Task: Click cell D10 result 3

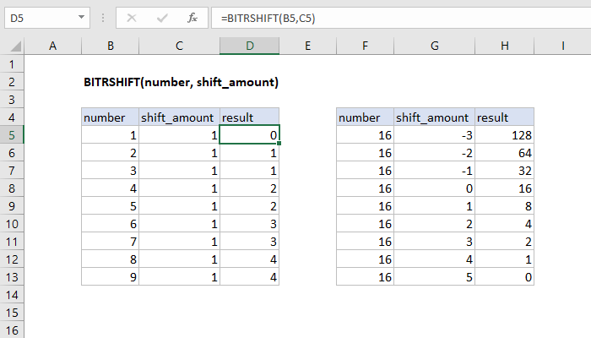Action: [250, 224]
